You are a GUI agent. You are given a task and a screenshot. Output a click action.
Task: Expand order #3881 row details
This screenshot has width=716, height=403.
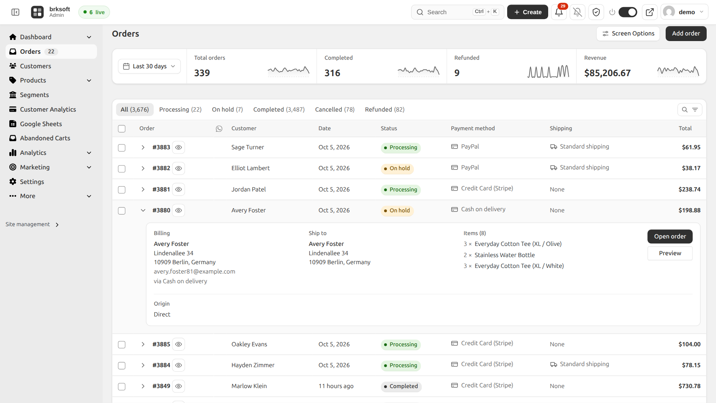[143, 190]
